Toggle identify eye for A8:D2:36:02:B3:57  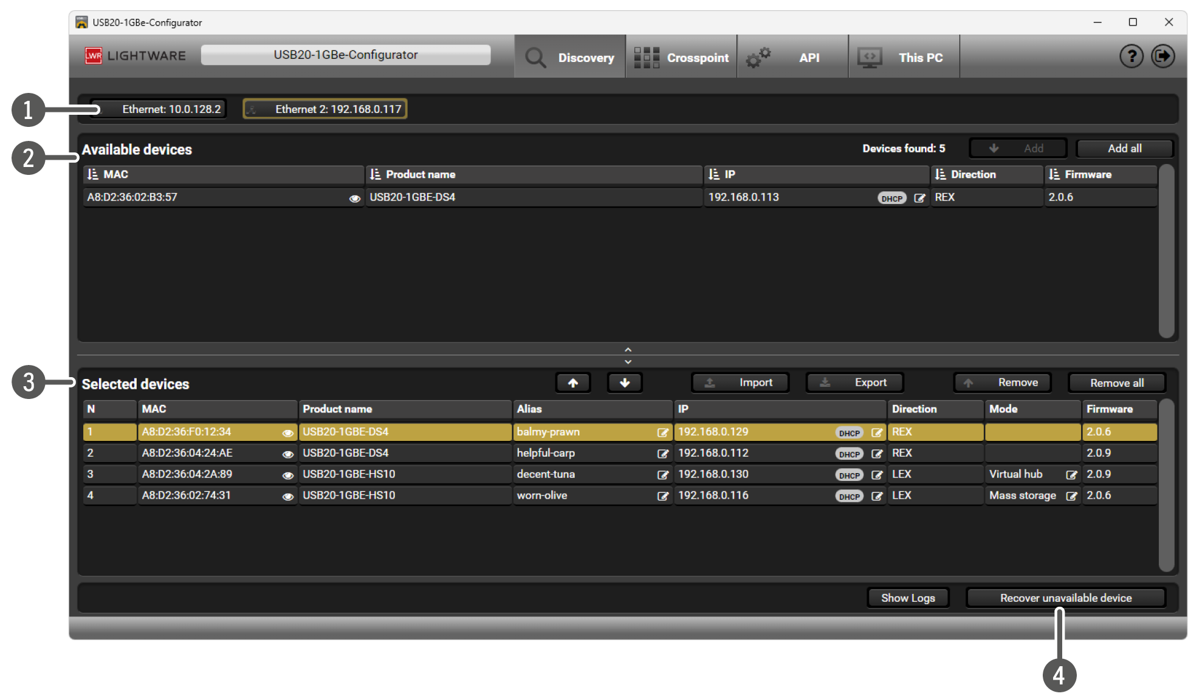pyautogui.click(x=354, y=199)
